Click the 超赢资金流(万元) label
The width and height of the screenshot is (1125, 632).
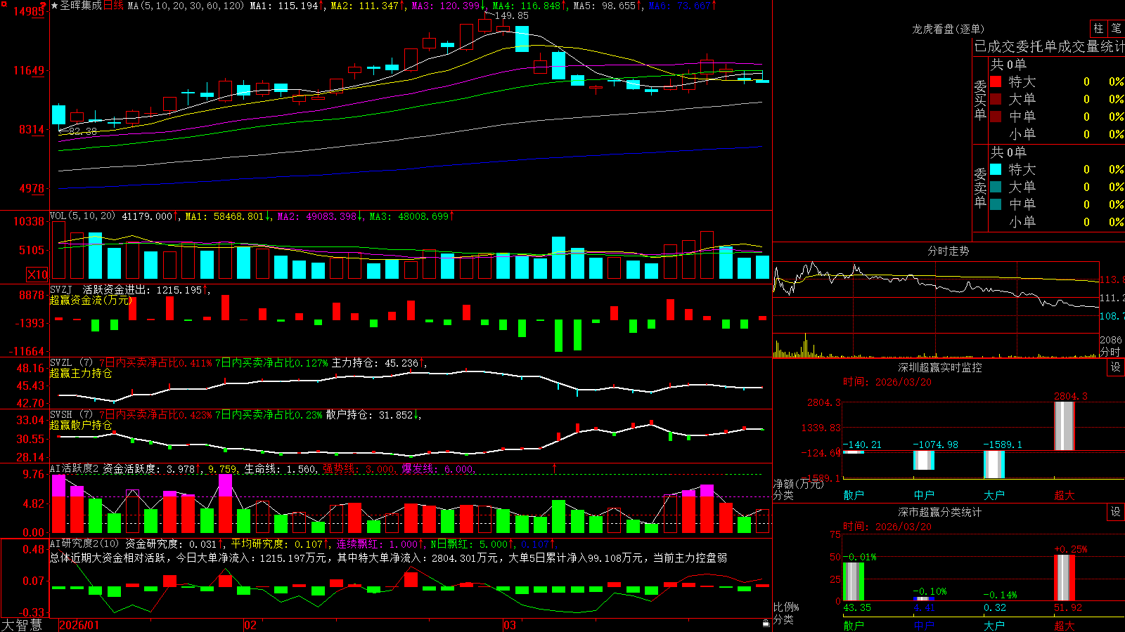[90, 300]
